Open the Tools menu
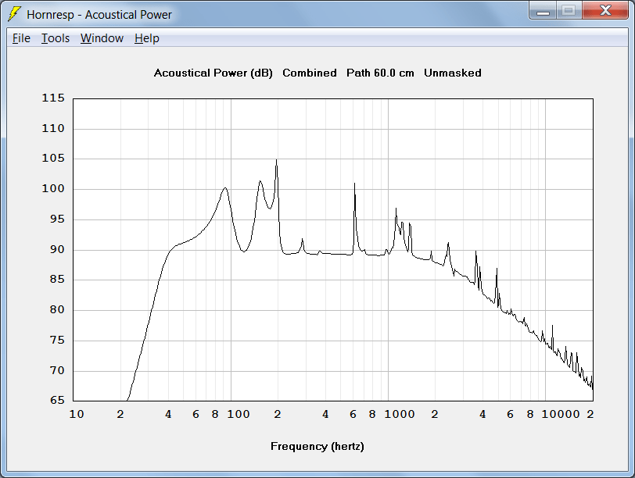This screenshot has height=478, width=635. tap(56, 38)
